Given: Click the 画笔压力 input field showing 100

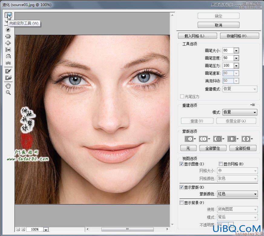Looking at the screenshot, I should (x=228, y=66).
